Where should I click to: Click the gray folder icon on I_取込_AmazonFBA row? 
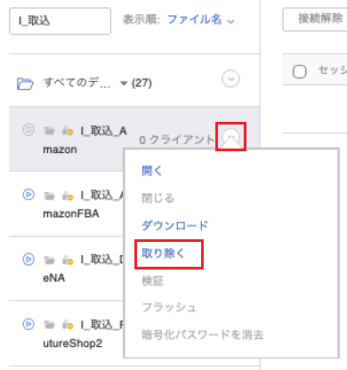tap(50, 196)
